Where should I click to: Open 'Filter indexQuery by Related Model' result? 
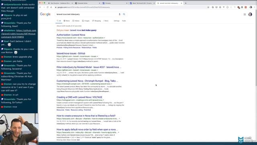tap(89, 67)
